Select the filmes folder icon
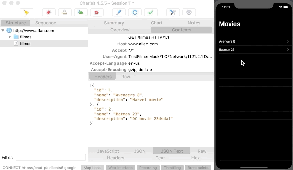The width and height of the screenshot is (293, 170). pyautogui.click(x=16, y=37)
